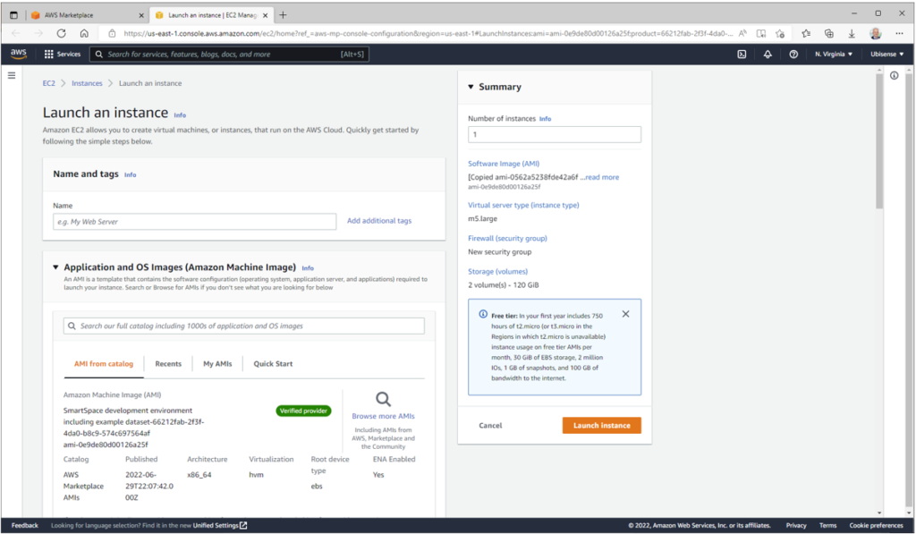Viewport: 916px width, 534px height.
Task: Open the AWS help question mark menu
Action: (793, 54)
